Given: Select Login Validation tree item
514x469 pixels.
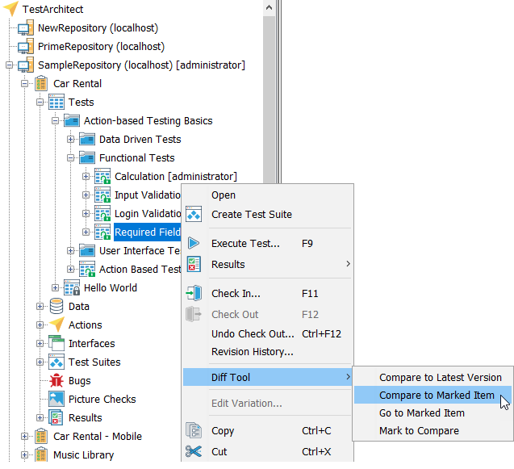Looking at the screenshot, I should [x=147, y=213].
